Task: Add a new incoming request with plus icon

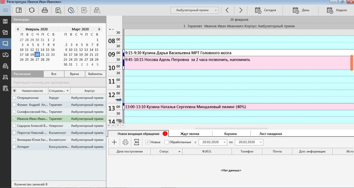Action: 114,142
